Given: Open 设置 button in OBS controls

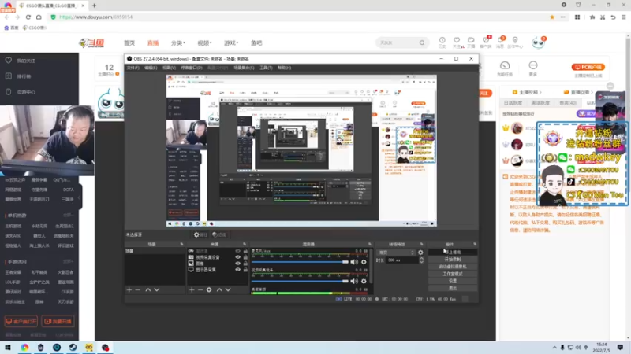Looking at the screenshot, I should [x=452, y=281].
